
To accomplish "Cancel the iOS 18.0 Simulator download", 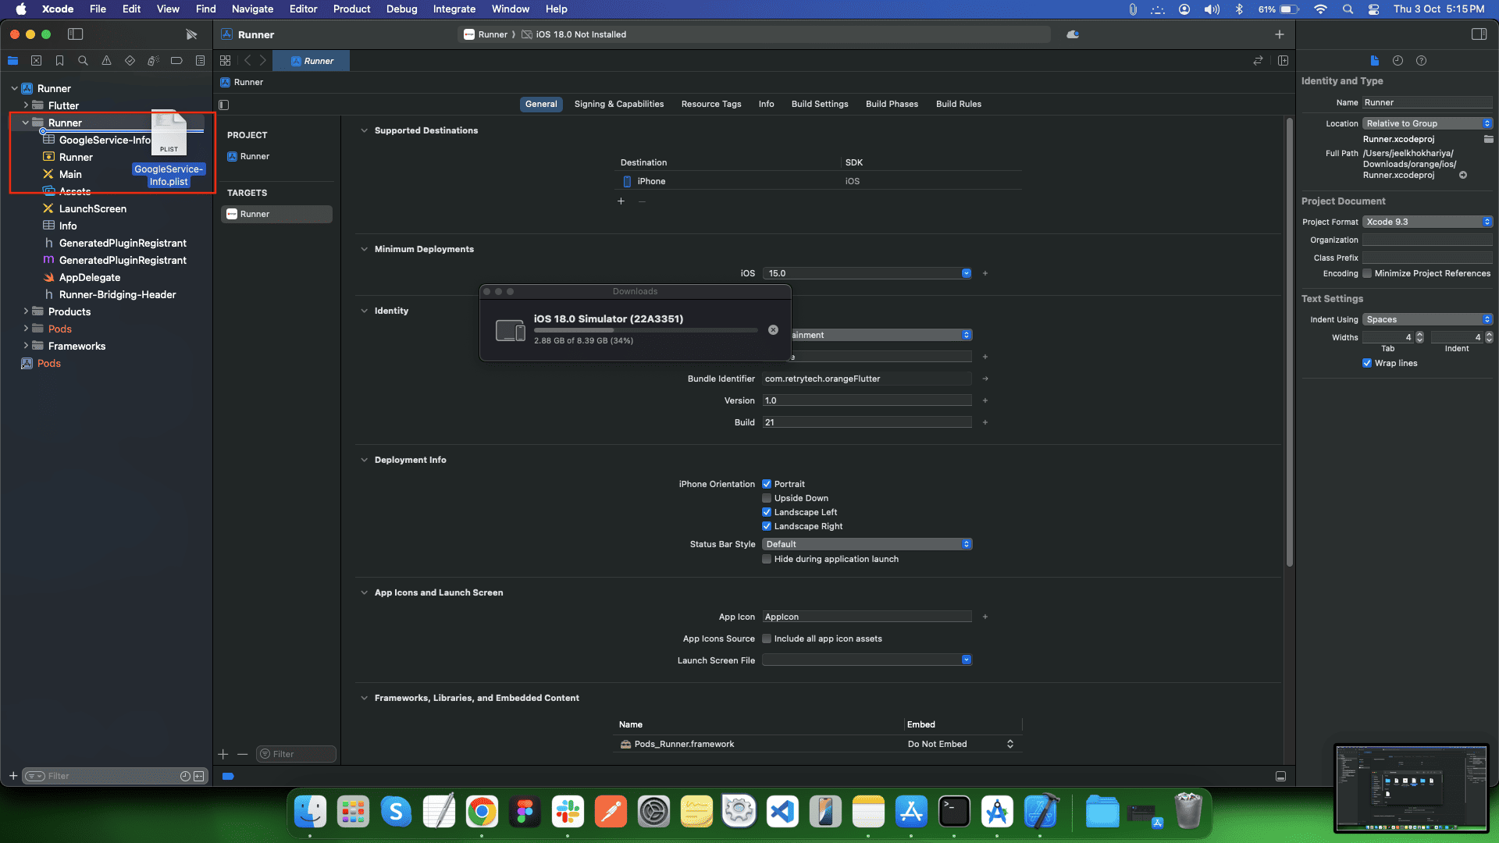I will pyautogui.click(x=773, y=330).
